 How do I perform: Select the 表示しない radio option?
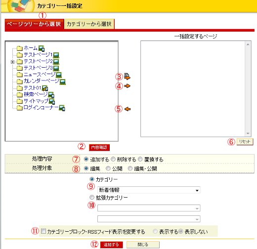click(x=181, y=231)
